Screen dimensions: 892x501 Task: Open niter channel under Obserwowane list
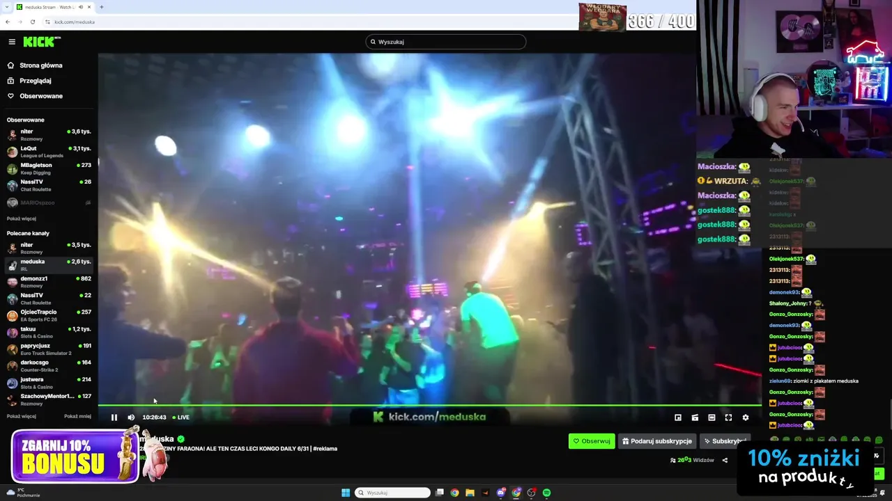[x=49, y=135]
